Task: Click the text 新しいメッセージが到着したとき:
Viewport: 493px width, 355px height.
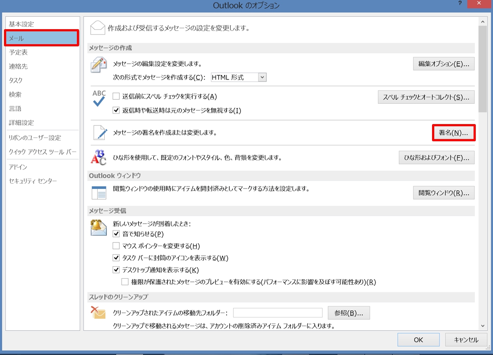Action: coord(152,224)
